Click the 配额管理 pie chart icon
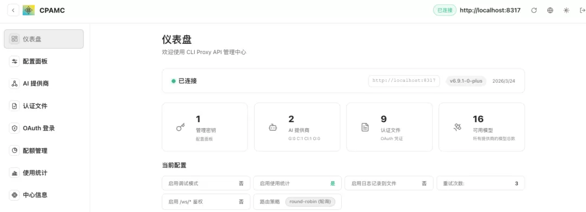 point(15,150)
